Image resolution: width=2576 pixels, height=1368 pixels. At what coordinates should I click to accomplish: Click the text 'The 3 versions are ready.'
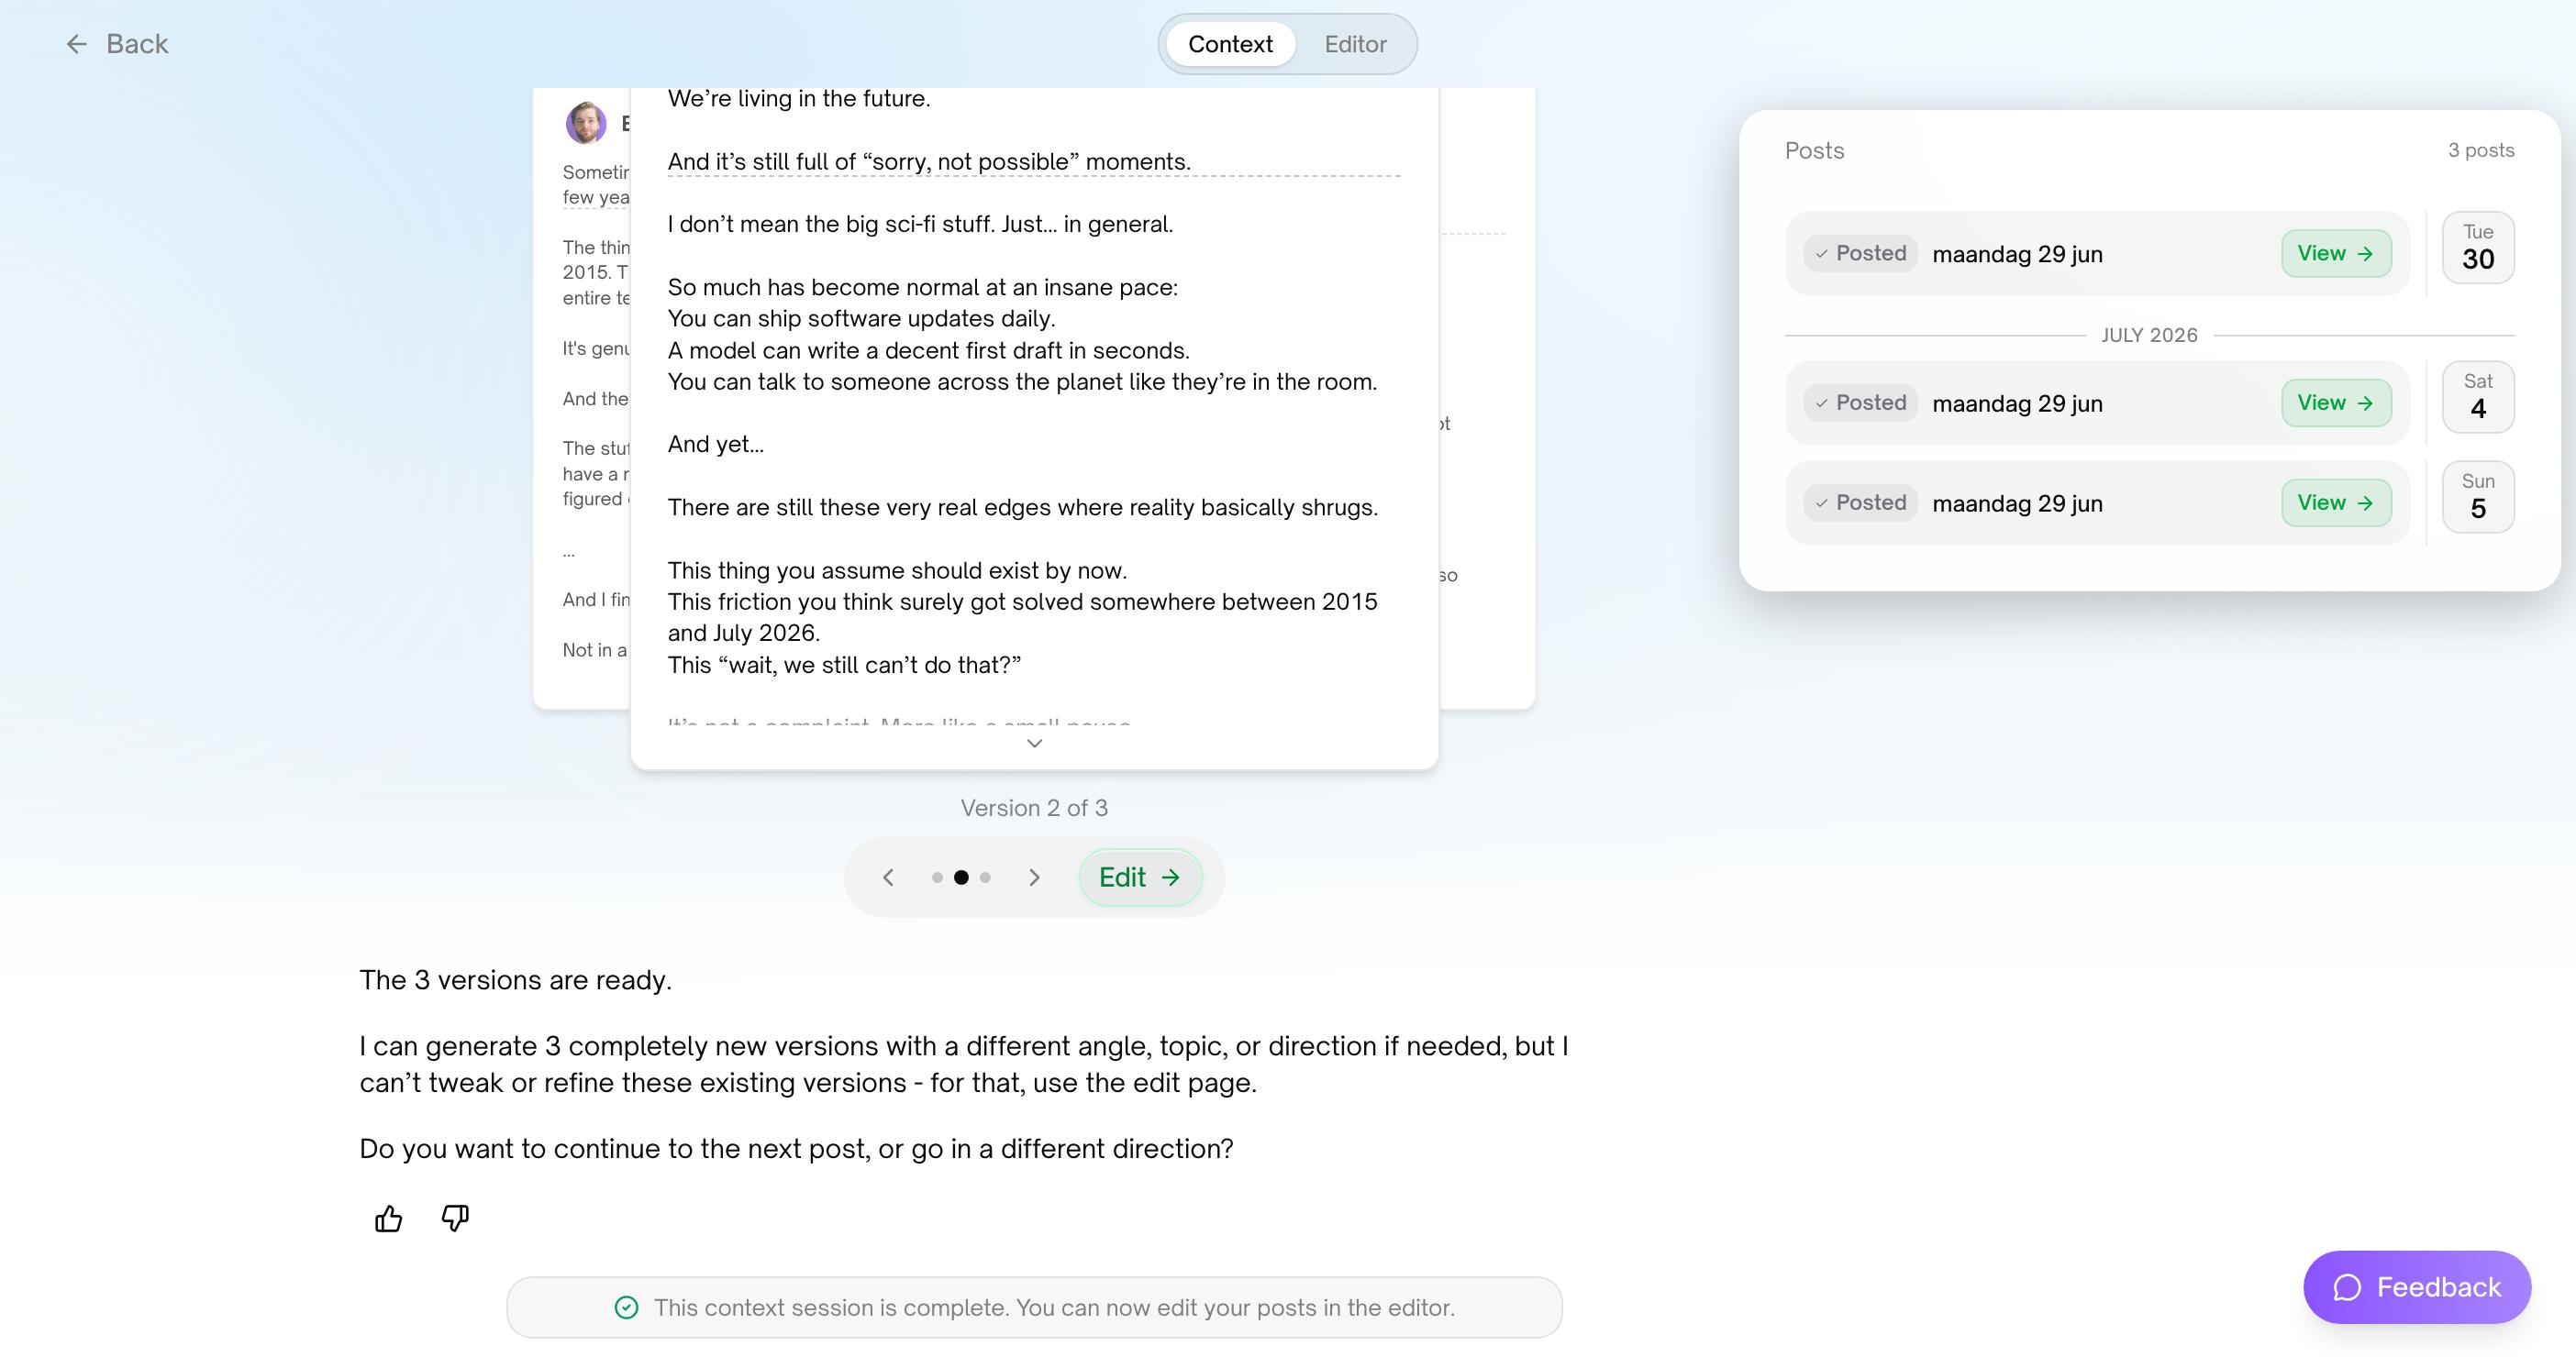515,979
